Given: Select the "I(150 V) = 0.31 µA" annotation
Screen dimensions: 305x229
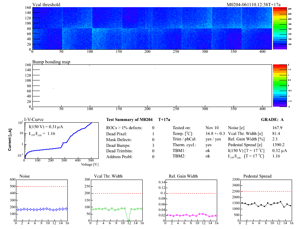Looking at the screenshot, I should 46,127.
